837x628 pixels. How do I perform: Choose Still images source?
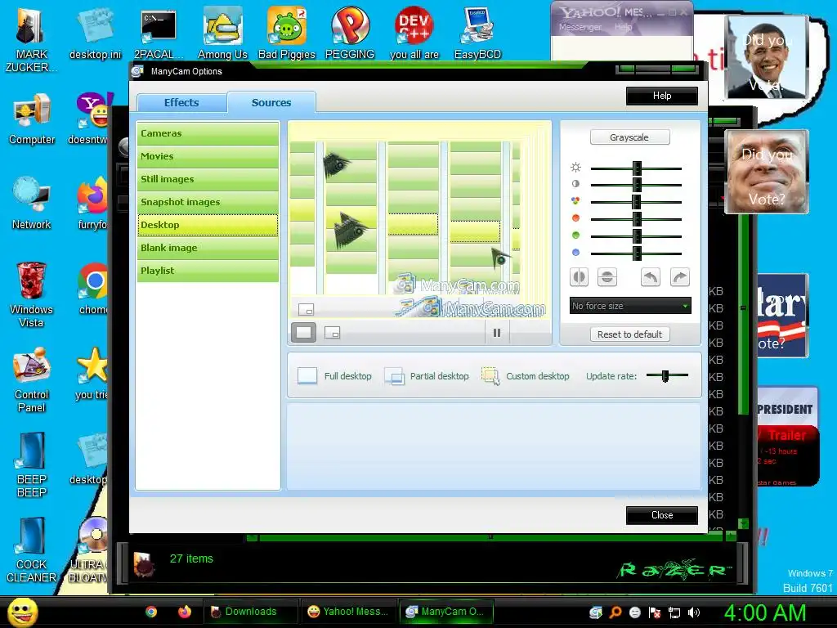(x=208, y=179)
